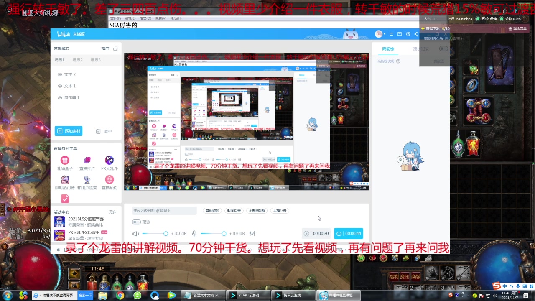Toggle the 预览 preview switch
Screen dimensions: 535x301
[136, 222]
